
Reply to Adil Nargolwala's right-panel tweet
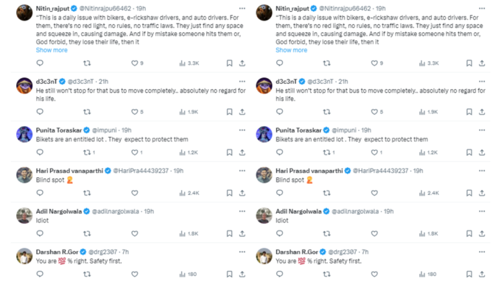[x=279, y=233]
